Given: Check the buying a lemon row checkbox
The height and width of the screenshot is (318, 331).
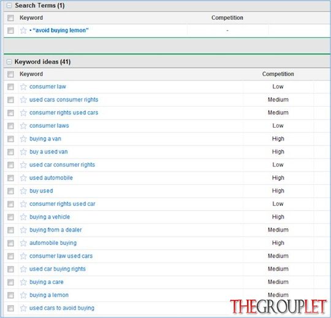Looking at the screenshot, I should [10, 295].
